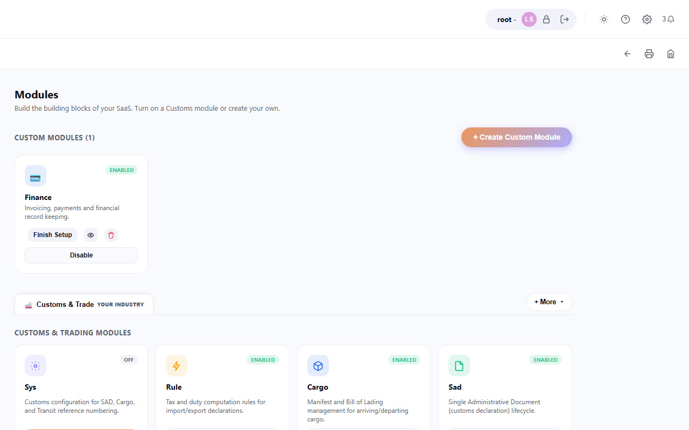This screenshot has width=689, height=430.
Task: Open the help question mark icon
Action: (625, 19)
